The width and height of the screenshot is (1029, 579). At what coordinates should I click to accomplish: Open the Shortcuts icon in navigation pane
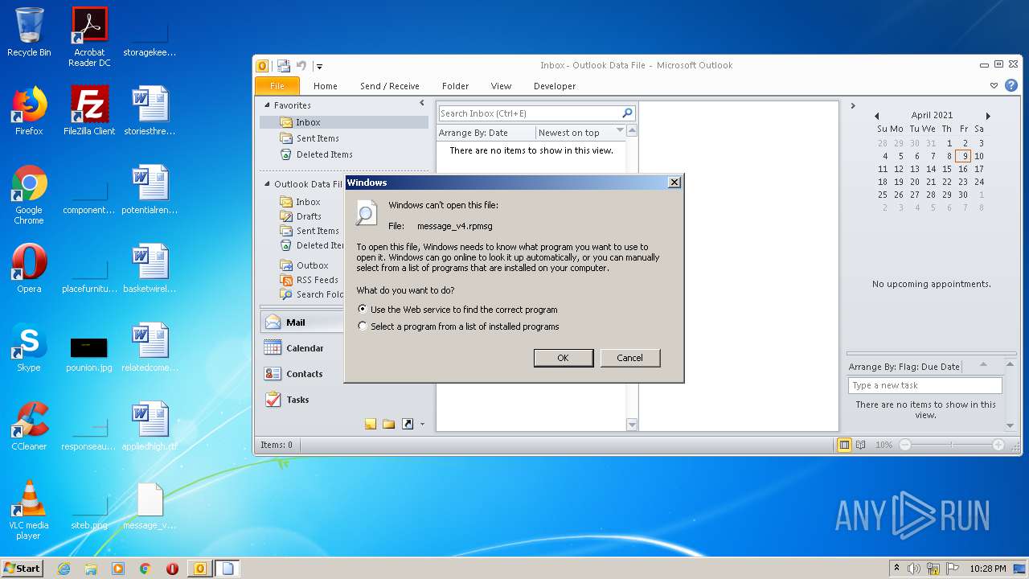click(408, 424)
